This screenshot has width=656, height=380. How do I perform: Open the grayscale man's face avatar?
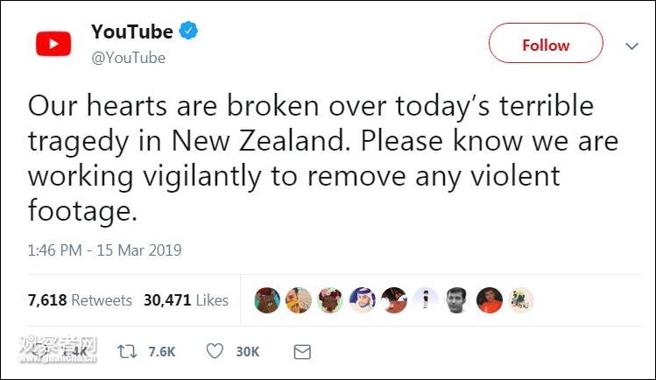click(457, 300)
